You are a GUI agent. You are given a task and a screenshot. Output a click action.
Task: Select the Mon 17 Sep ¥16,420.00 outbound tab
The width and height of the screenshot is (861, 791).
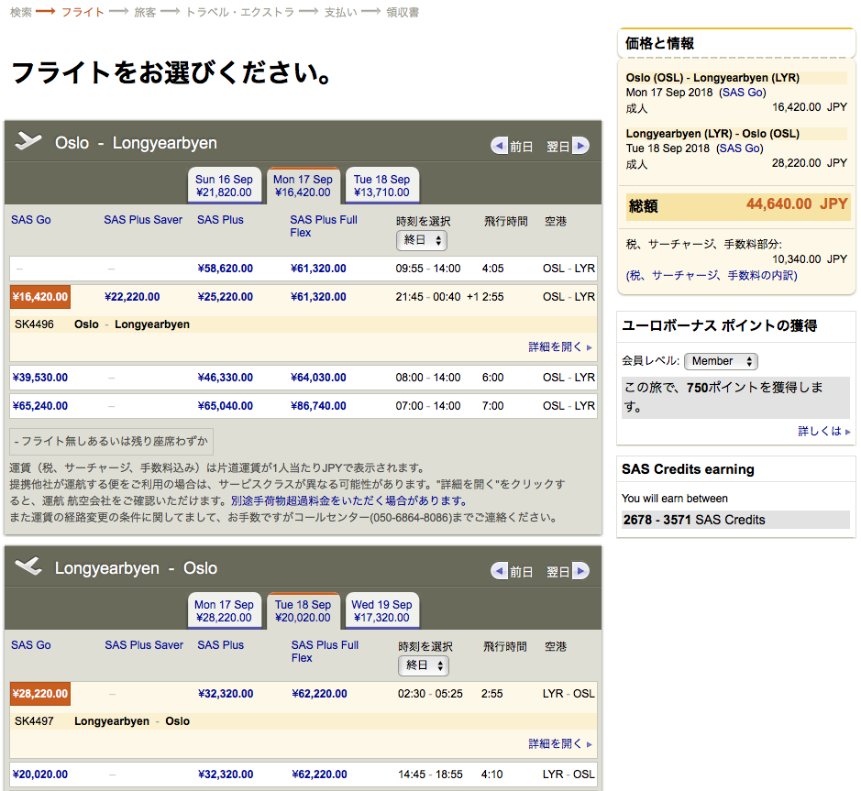tap(303, 185)
